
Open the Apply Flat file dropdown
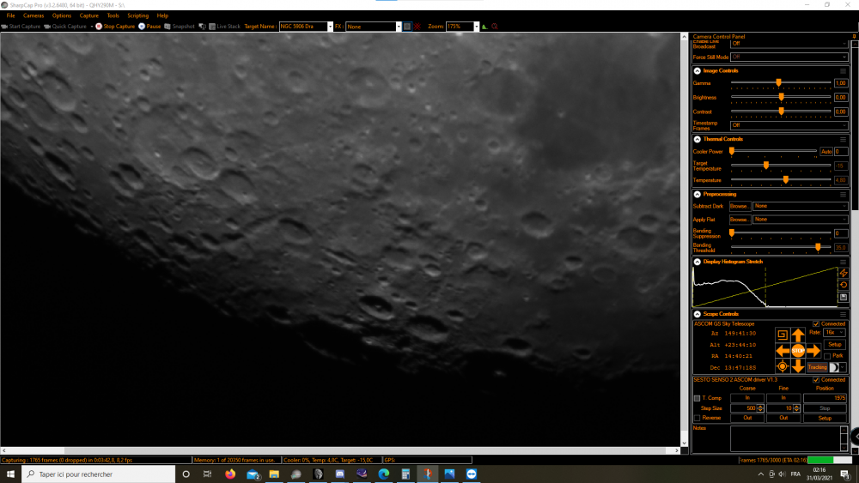click(800, 220)
